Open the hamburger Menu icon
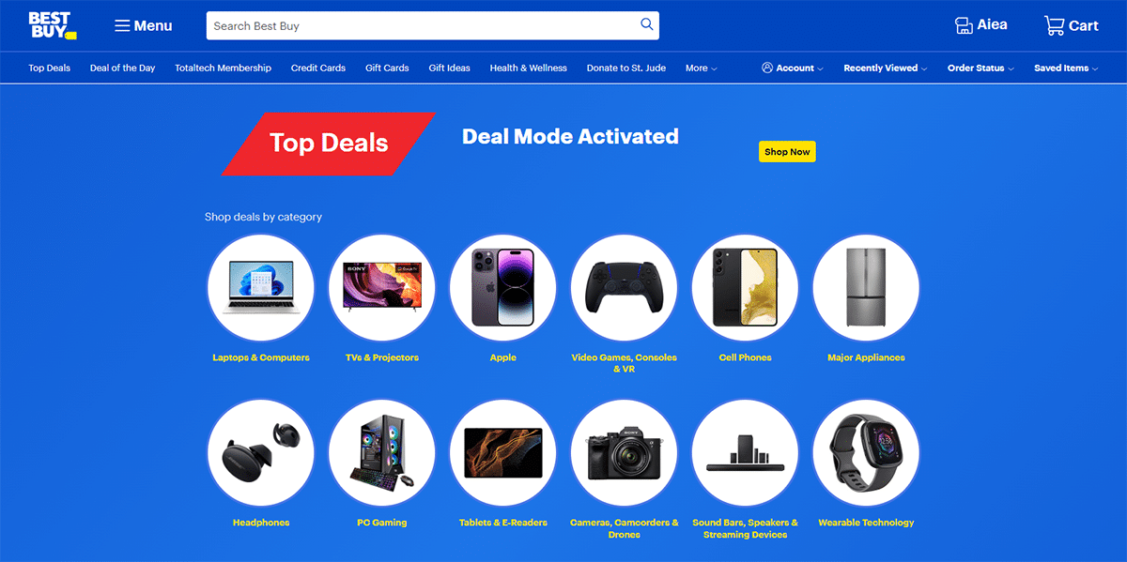Image resolution: width=1127 pixels, height=562 pixels. click(122, 25)
